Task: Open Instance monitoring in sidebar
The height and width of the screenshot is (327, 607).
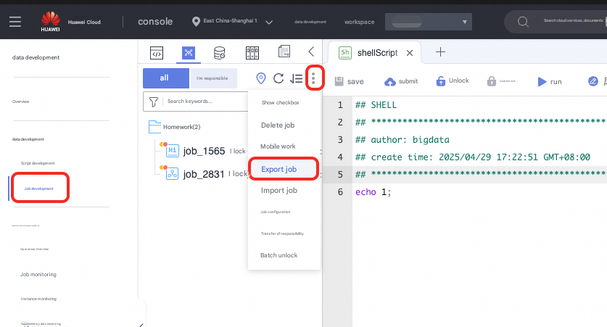Action: pyautogui.click(x=38, y=299)
